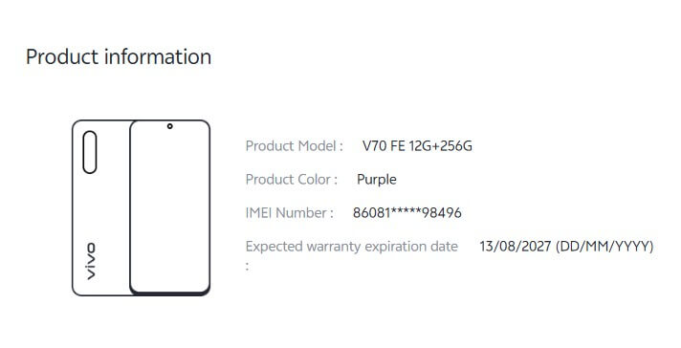
Task: Click the IMEI Number label
Action: [289, 212]
